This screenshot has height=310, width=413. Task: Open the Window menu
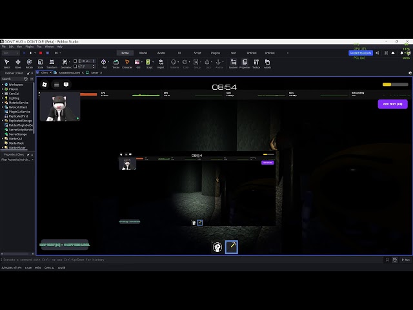coord(49,46)
